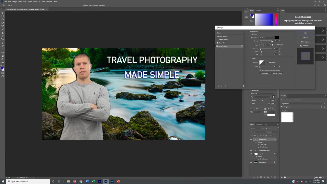Select the Rectangle shape tool
This screenshot has height=184, width=327.
click(3, 53)
